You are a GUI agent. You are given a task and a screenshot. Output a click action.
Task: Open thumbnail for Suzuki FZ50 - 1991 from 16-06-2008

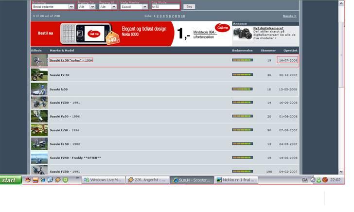[x=39, y=103]
